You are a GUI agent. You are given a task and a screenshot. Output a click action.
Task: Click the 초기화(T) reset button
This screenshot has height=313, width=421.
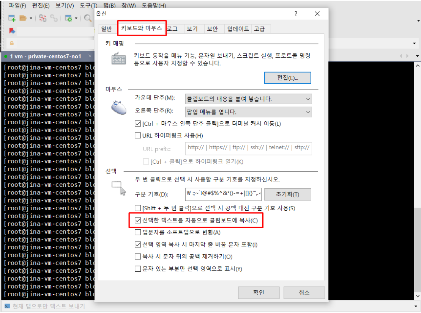pyautogui.click(x=287, y=194)
